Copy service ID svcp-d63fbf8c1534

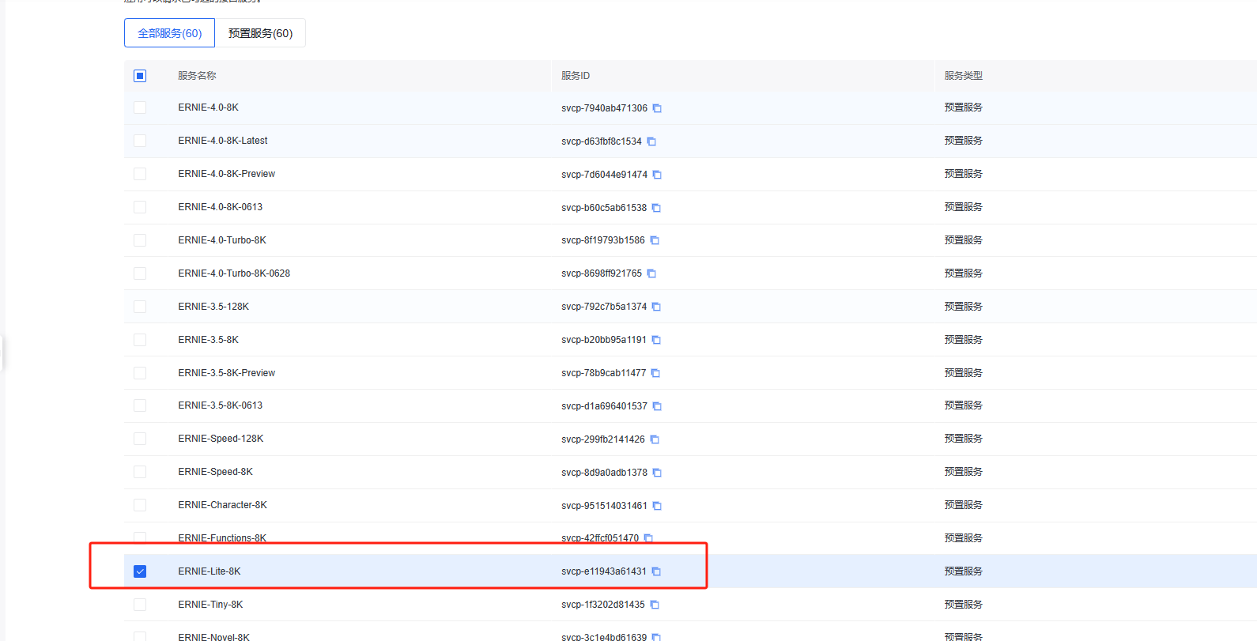pos(651,141)
